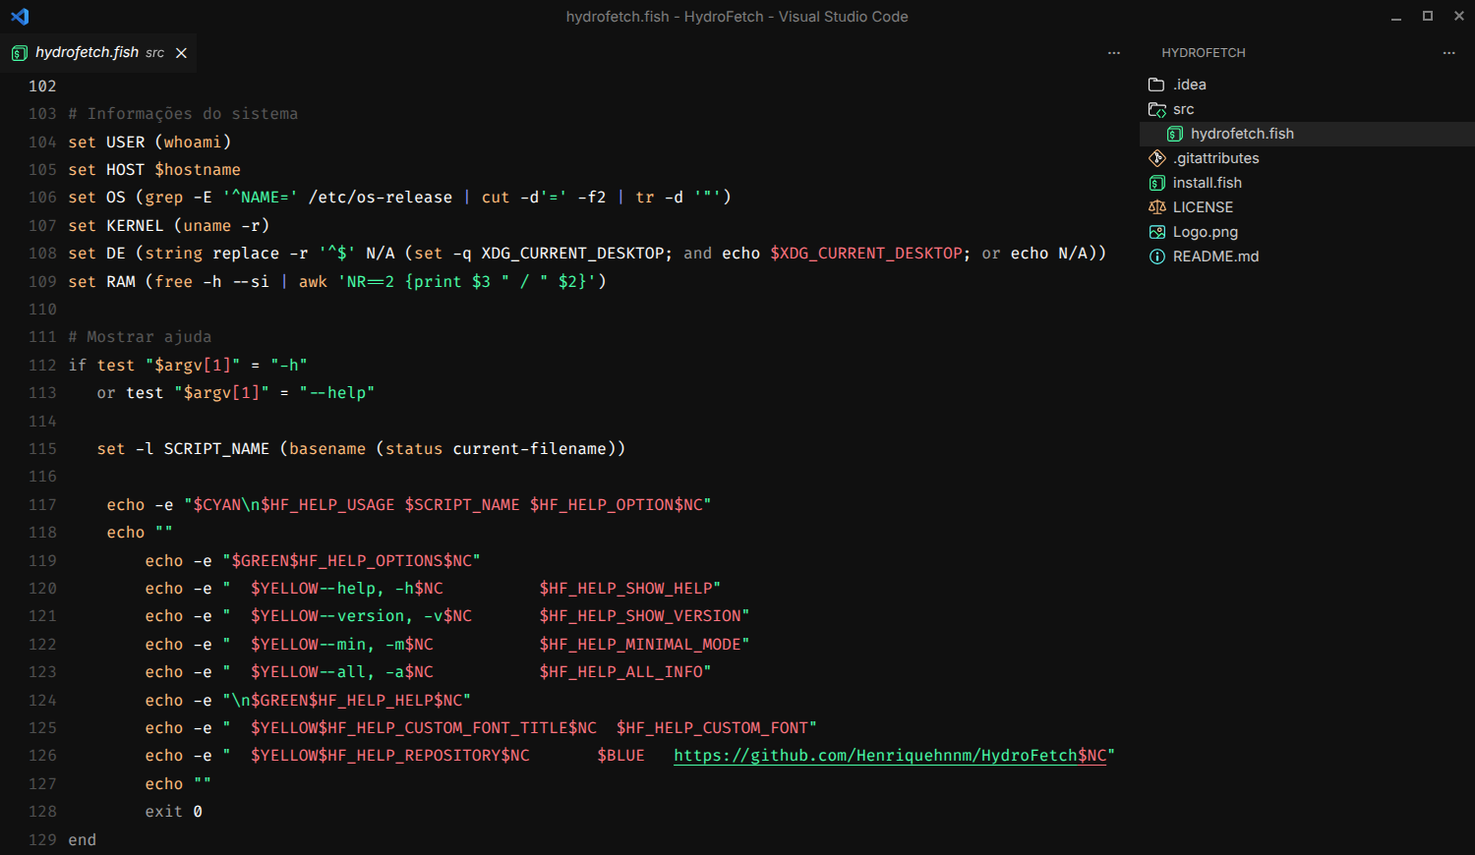Open the .gitattributes file

[x=1307, y=158]
